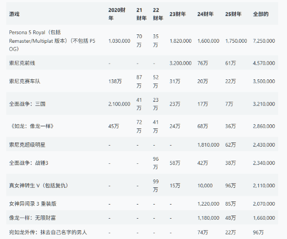Click the 全部的 column header
The width and height of the screenshot is (287, 239).
coord(260,14)
